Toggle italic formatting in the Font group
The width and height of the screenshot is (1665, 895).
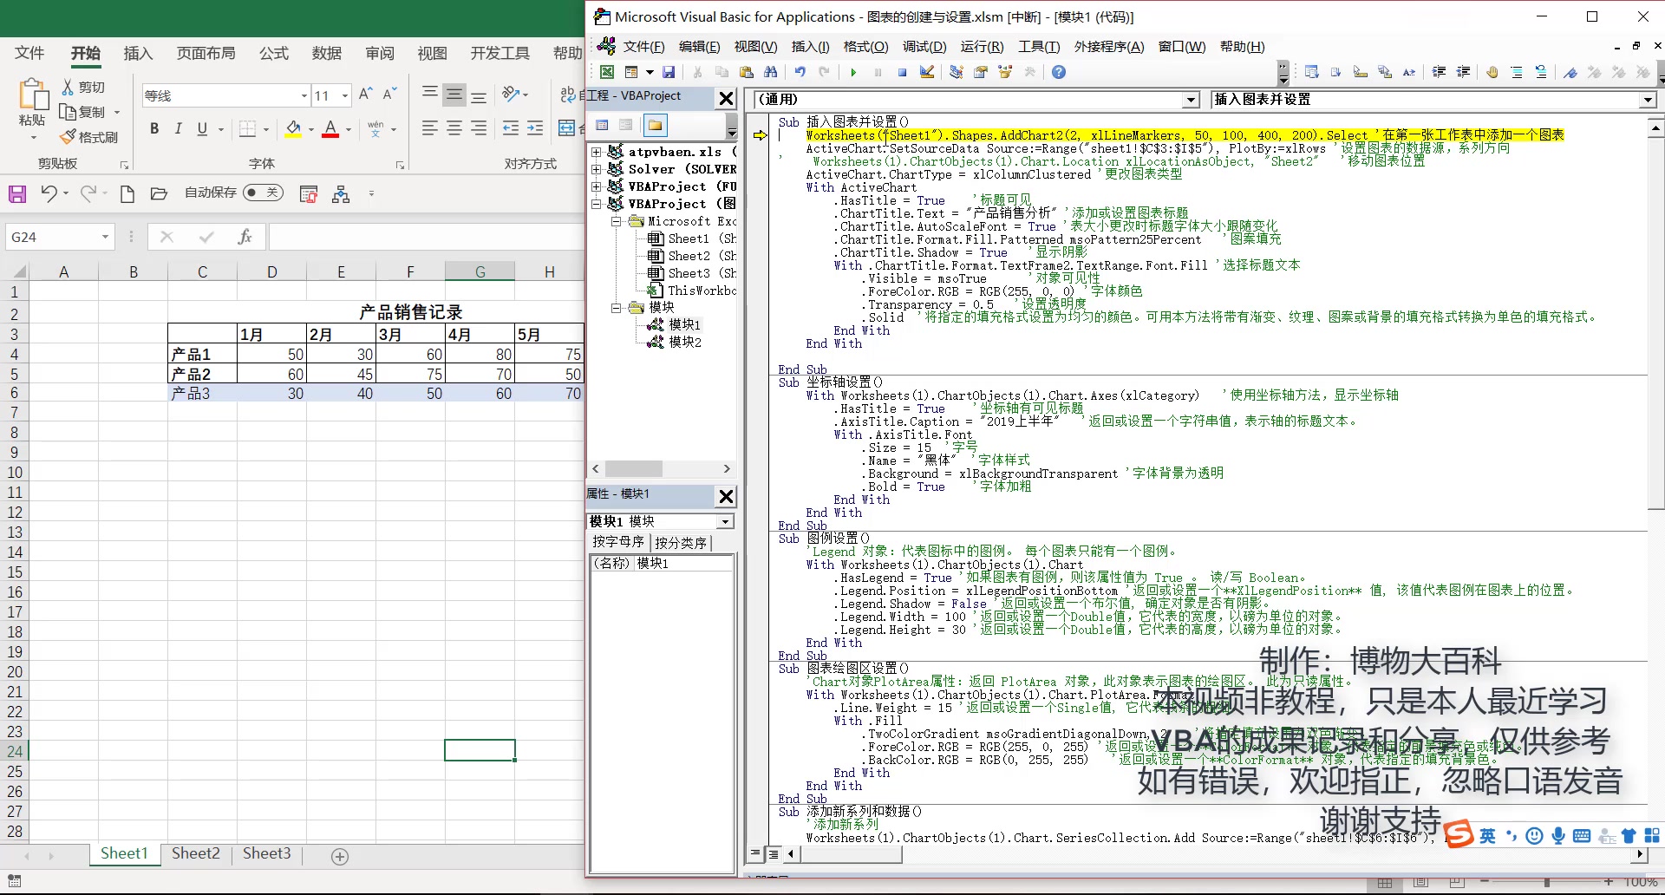(178, 128)
